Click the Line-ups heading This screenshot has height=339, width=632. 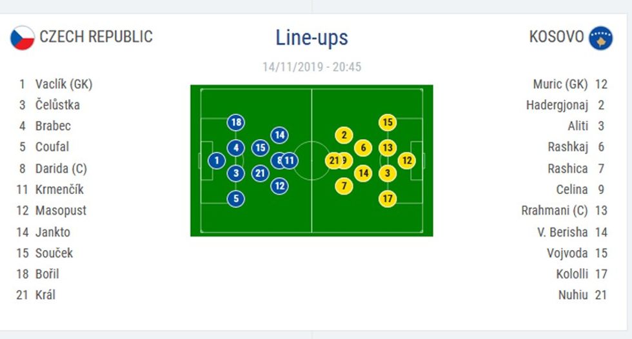pyautogui.click(x=311, y=38)
